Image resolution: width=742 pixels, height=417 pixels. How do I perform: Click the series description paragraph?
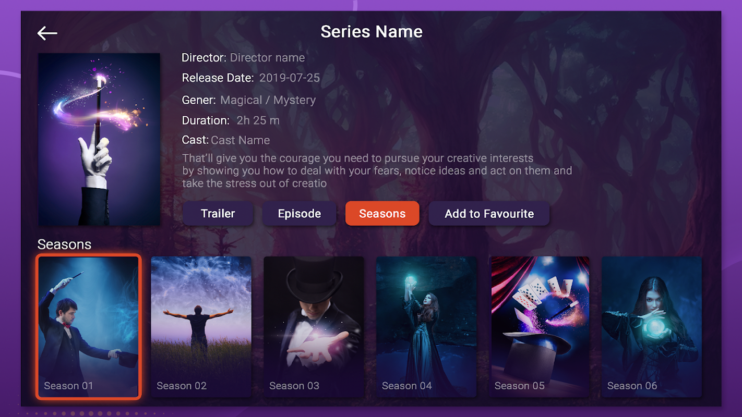click(x=377, y=170)
